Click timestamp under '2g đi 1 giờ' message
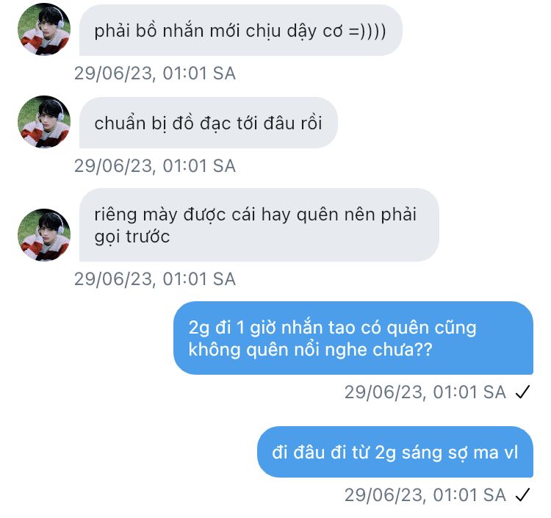Viewport: 551px width, 518px height. [x=425, y=392]
